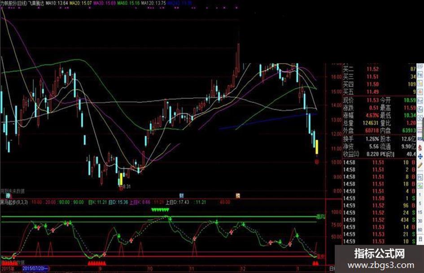Click the wavy-line chart icon above RS
Image resolution: width=424 pixels, height=273 pixels.
[x=420, y=130]
